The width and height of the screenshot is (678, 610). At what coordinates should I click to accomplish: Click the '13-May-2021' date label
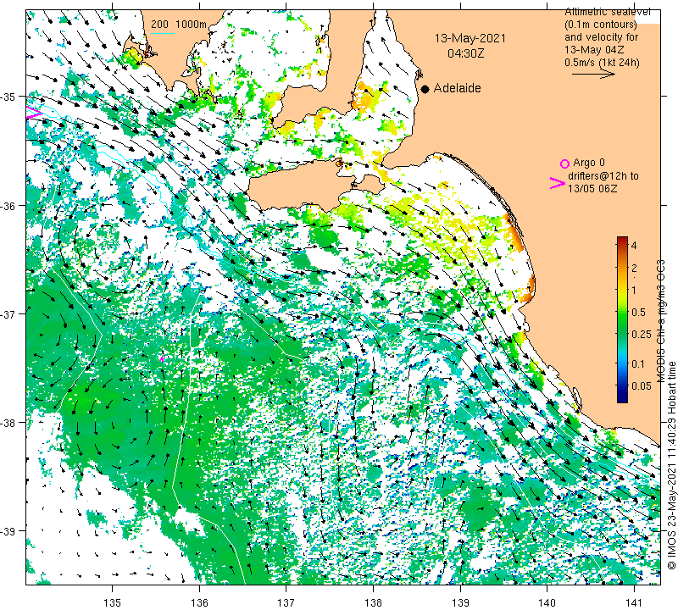click(470, 38)
